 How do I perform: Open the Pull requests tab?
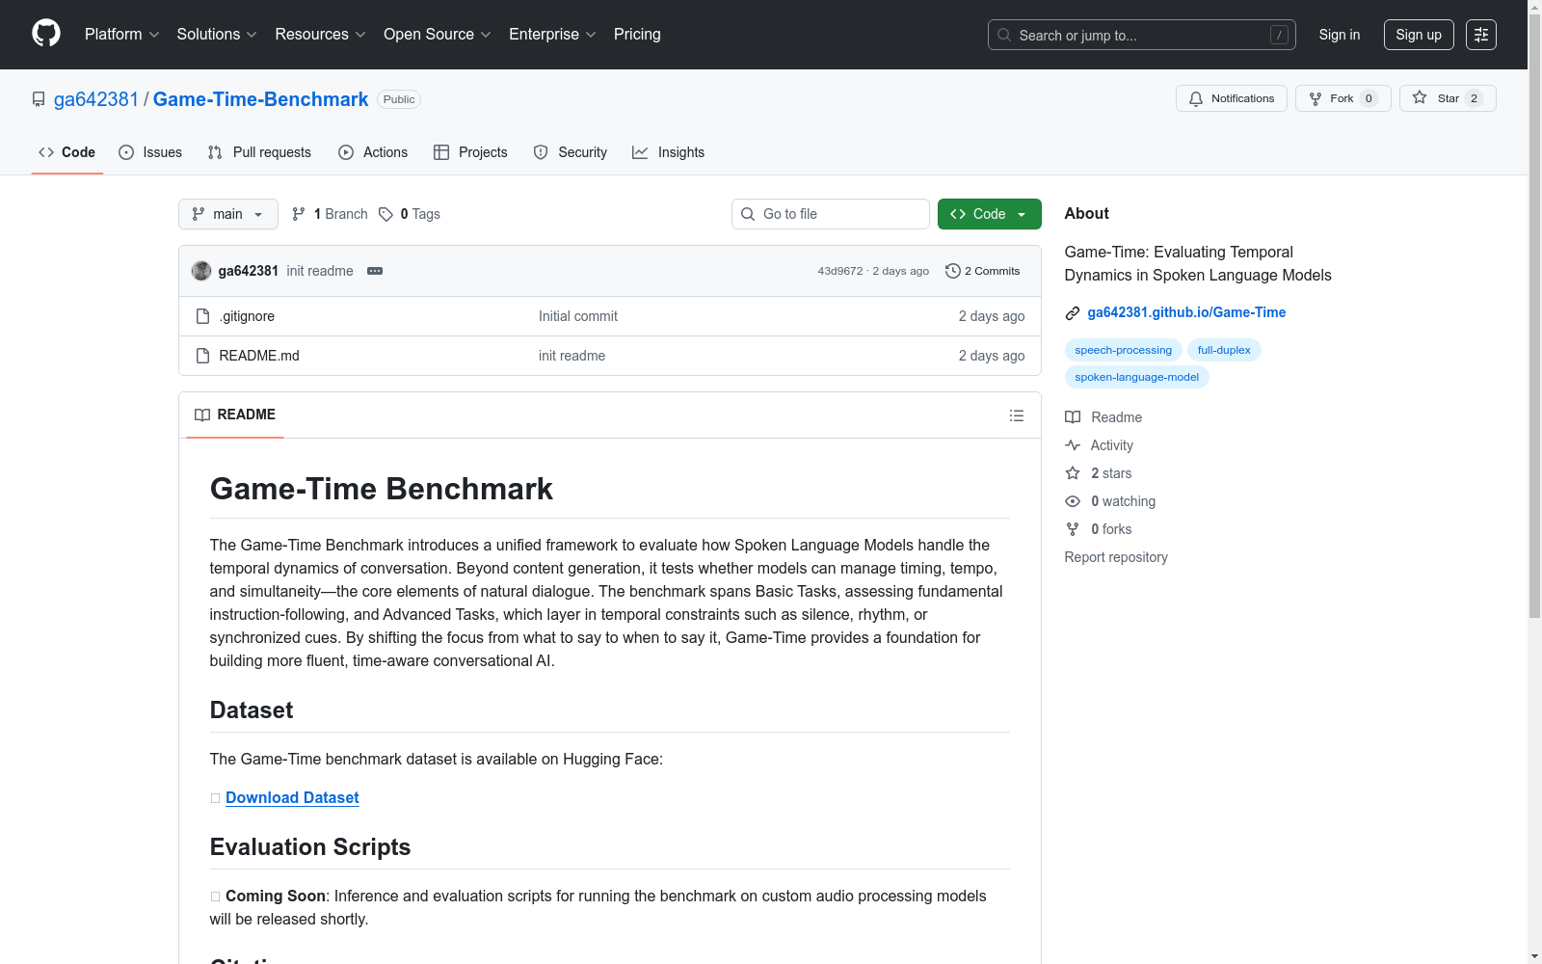[x=259, y=152]
